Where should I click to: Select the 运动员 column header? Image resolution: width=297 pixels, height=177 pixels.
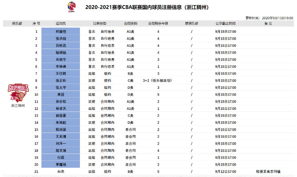(x=61, y=24)
